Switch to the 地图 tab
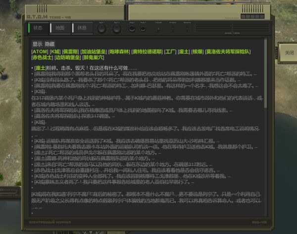Screen dimensions: 297x234 [60, 28]
